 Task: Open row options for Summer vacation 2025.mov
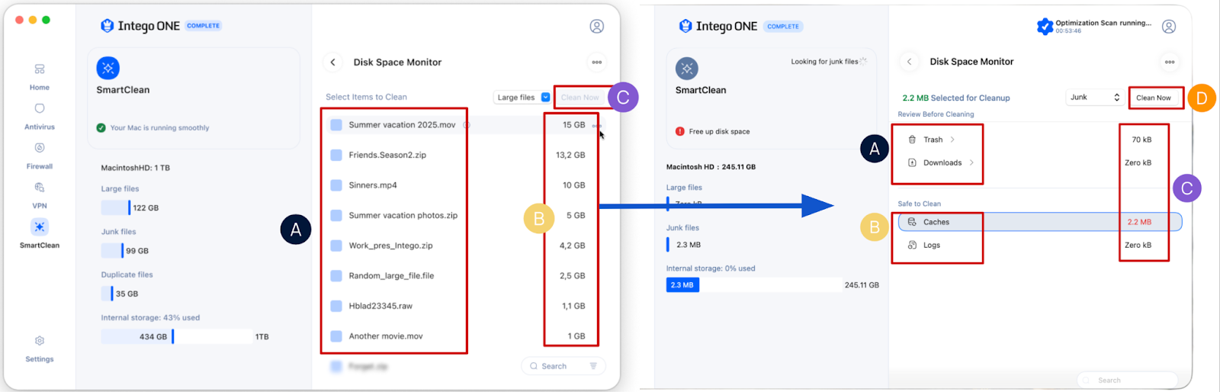click(x=597, y=126)
